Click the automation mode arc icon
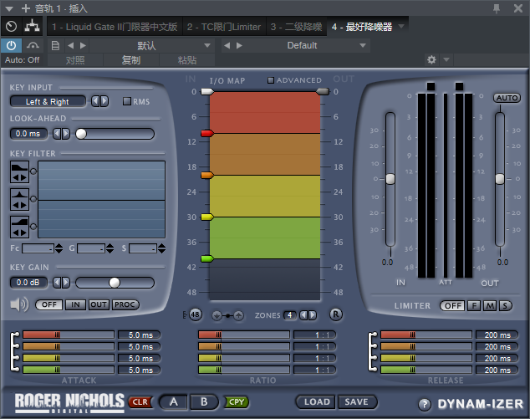 coord(33,45)
